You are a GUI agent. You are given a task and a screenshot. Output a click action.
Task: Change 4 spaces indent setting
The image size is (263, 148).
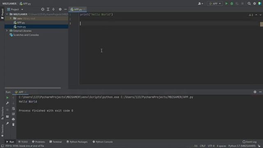pos(221,146)
